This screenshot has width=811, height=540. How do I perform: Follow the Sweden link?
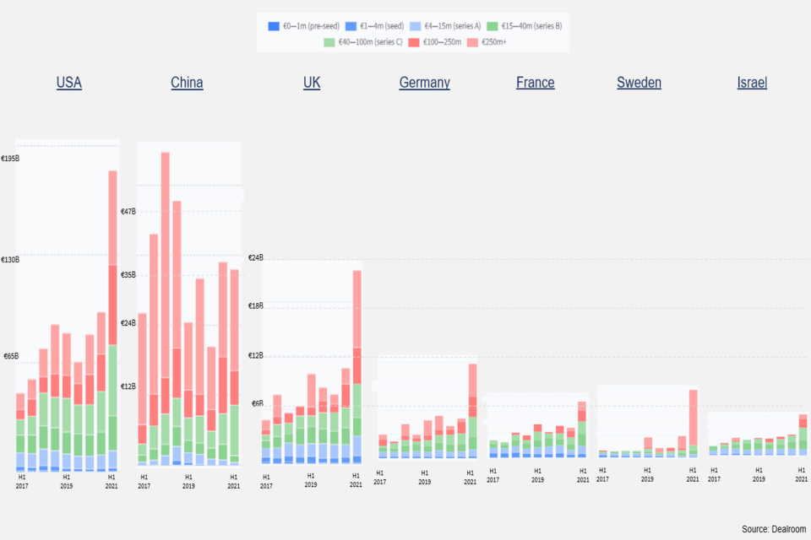[639, 83]
